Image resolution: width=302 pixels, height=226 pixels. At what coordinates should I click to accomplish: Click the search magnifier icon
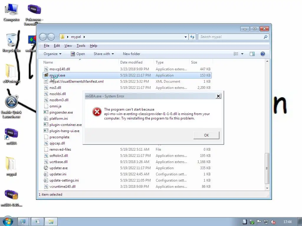coord(265,37)
